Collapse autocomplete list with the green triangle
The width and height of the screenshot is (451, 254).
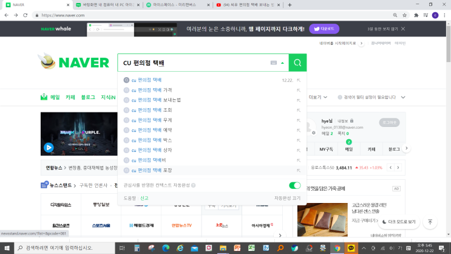[282, 63]
